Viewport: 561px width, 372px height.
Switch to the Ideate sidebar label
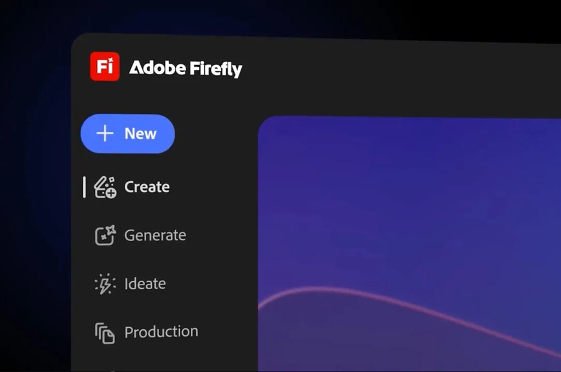pyautogui.click(x=145, y=283)
